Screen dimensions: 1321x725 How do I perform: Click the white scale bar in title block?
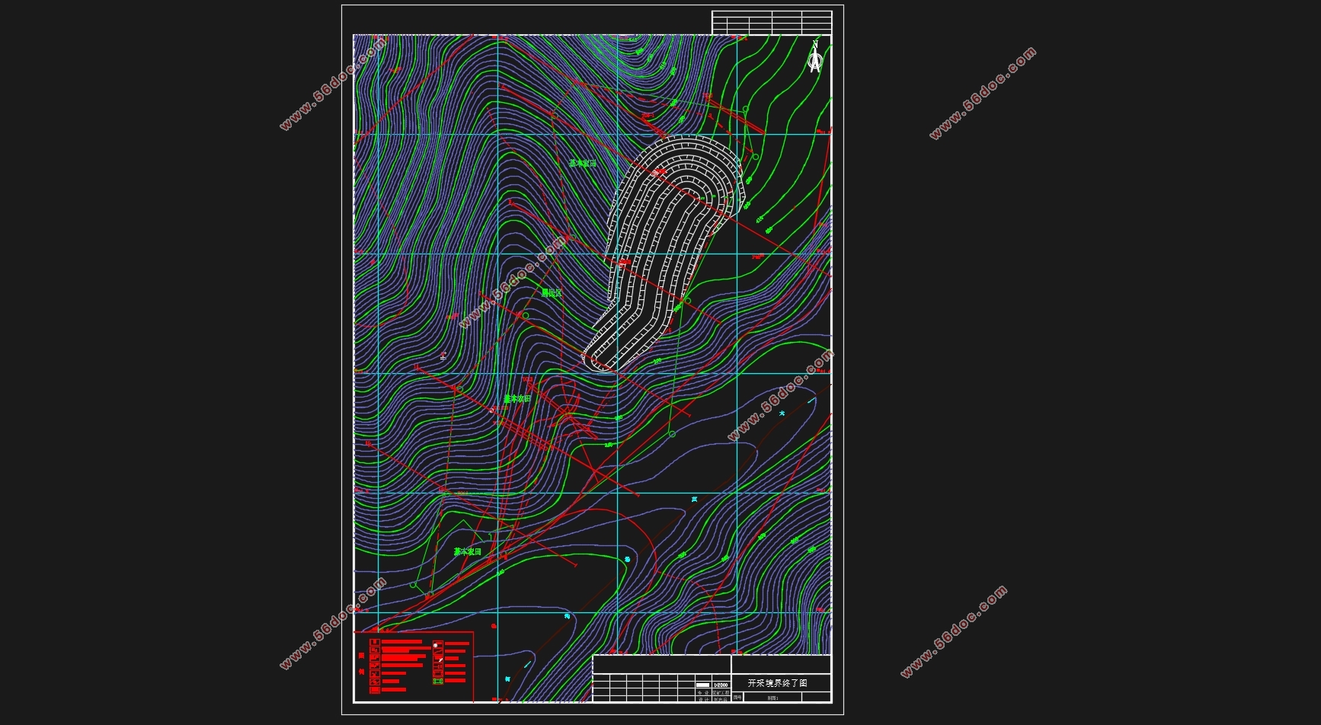point(702,685)
